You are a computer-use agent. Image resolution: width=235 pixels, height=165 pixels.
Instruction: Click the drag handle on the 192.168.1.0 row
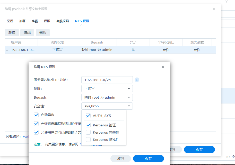click(x=7, y=50)
